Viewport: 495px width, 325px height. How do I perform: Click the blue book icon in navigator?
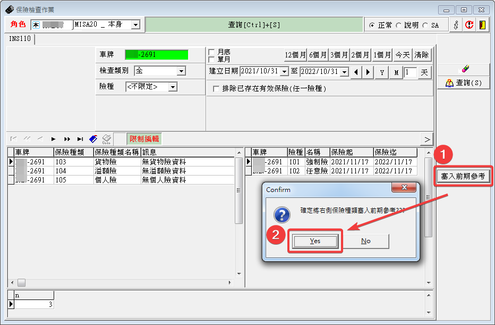click(93, 139)
